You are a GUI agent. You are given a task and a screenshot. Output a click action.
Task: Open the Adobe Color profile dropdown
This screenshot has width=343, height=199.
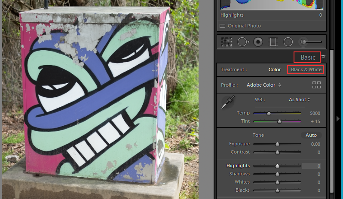click(x=263, y=85)
